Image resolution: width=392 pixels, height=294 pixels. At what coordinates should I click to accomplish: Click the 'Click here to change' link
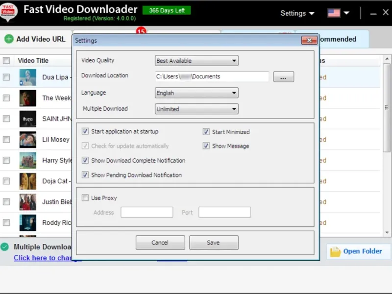click(x=43, y=258)
